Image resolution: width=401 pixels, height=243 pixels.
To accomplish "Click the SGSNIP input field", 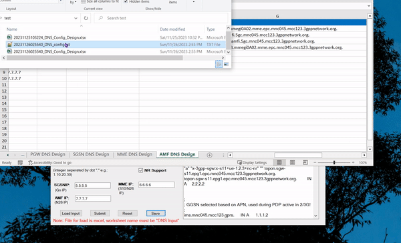I will (x=93, y=186).
